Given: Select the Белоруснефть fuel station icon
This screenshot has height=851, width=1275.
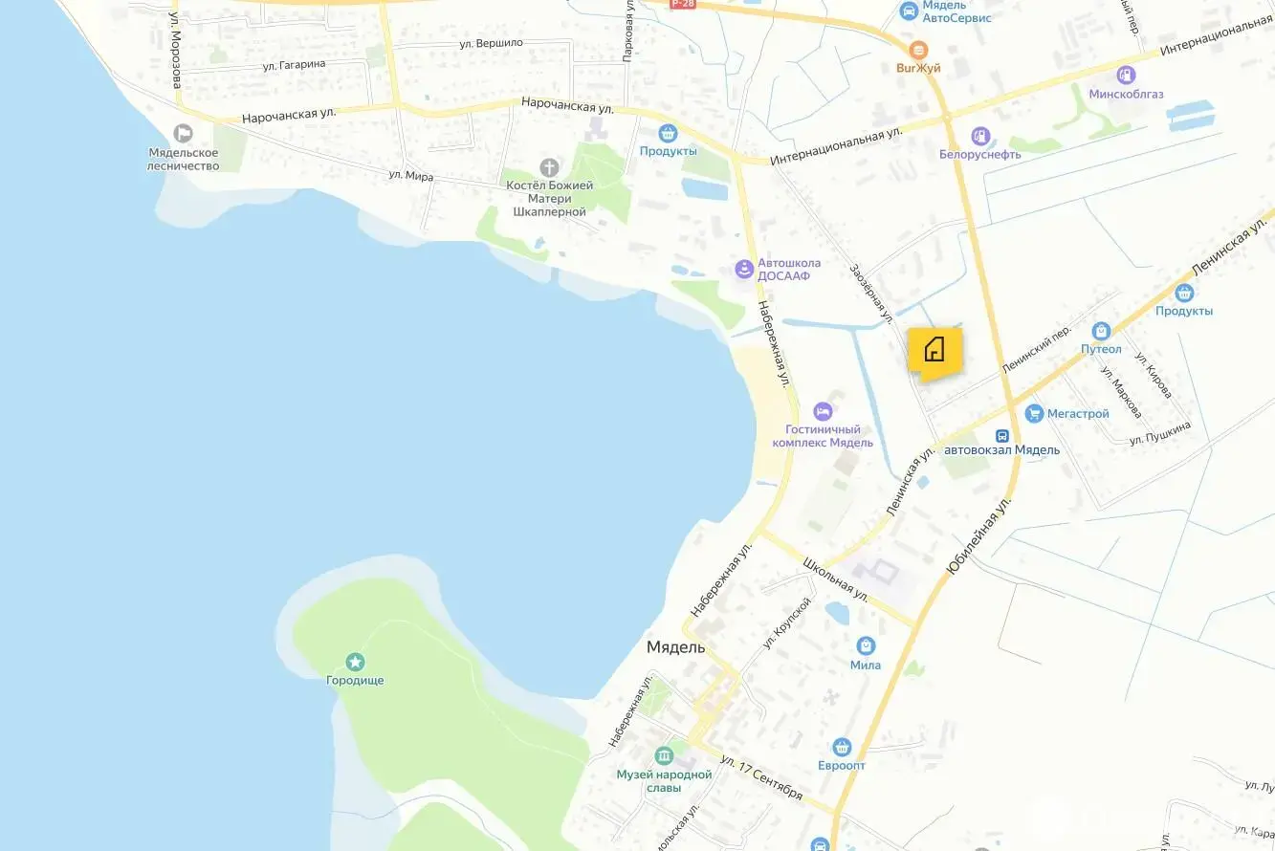Looking at the screenshot, I should pyautogui.click(x=979, y=136).
